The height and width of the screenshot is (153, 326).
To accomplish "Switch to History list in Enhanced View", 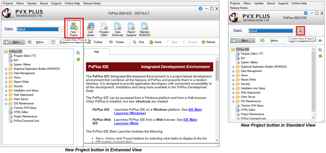I will point(36,42).
